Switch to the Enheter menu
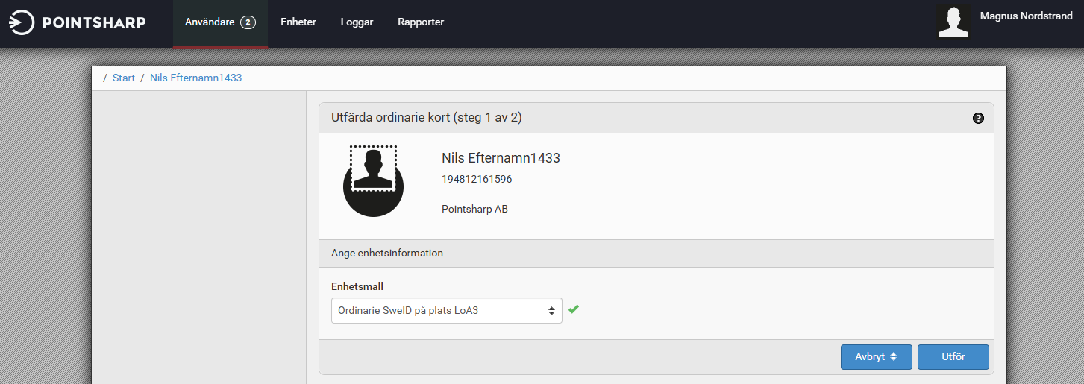1084x384 pixels. pos(298,22)
